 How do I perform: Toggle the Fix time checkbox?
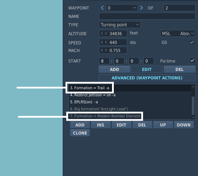click(192, 60)
